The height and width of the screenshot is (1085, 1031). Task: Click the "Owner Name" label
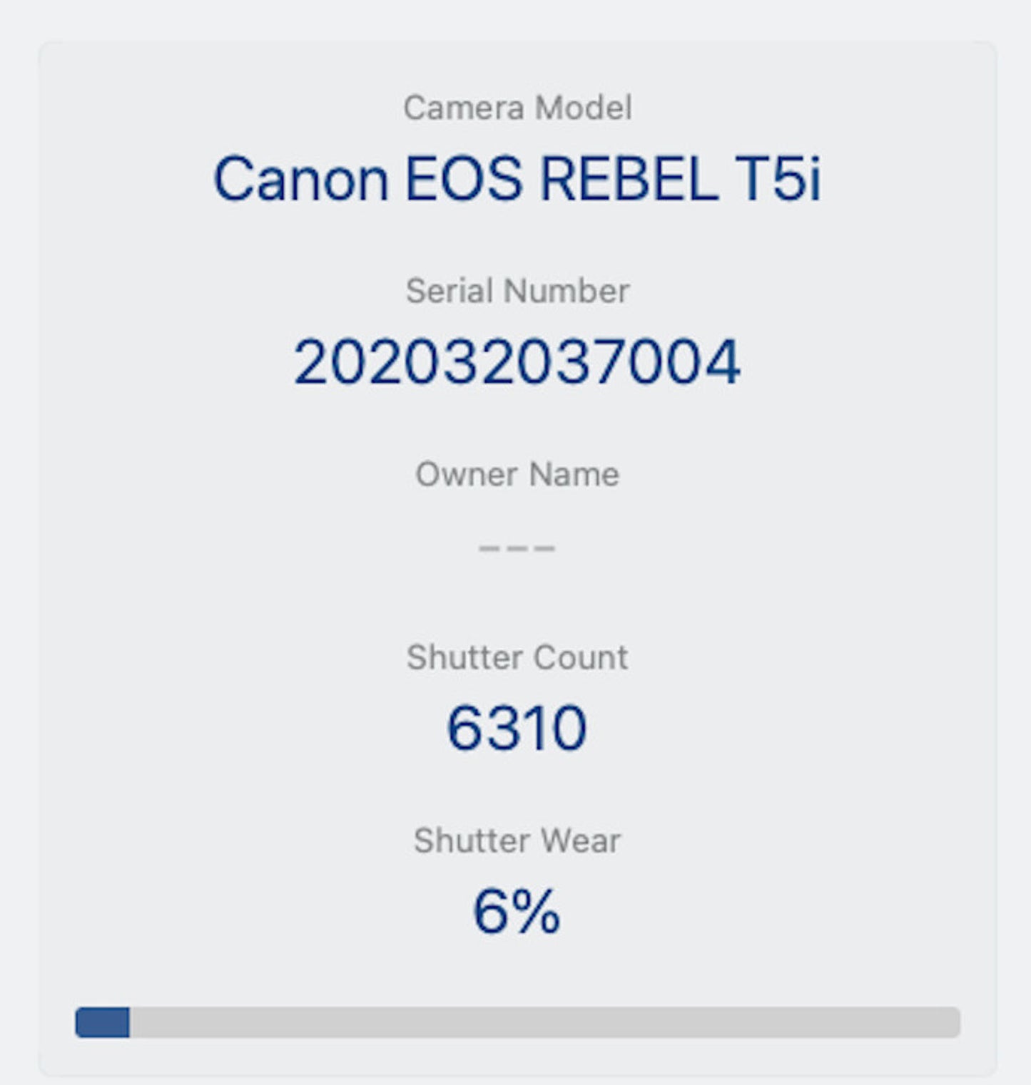click(x=517, y=474)
